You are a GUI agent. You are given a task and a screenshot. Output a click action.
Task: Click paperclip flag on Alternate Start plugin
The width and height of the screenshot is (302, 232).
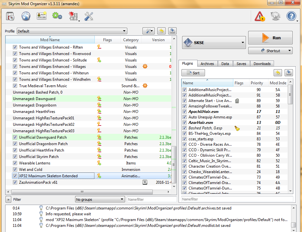coord(237,101)
